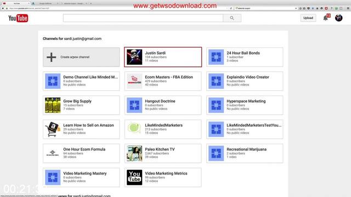Click Hangout Doctrine channel icon
This screenshot has width=351, height=197.
coord(134,105)
